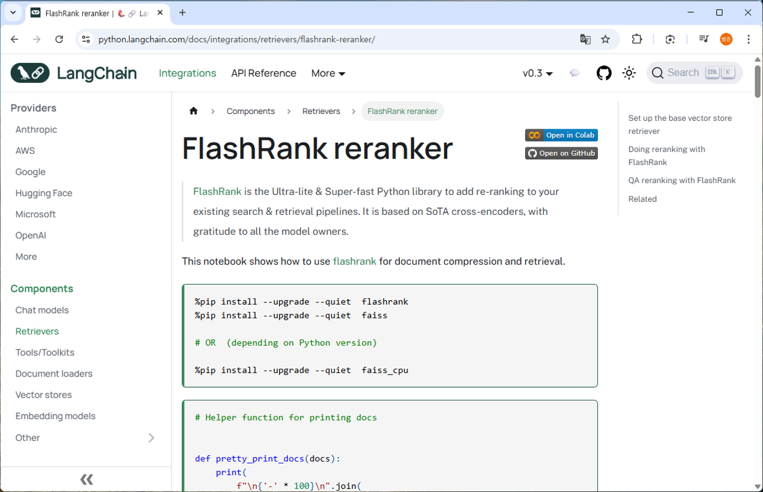Close the FlashRank reranker tab

pos(160,13)
